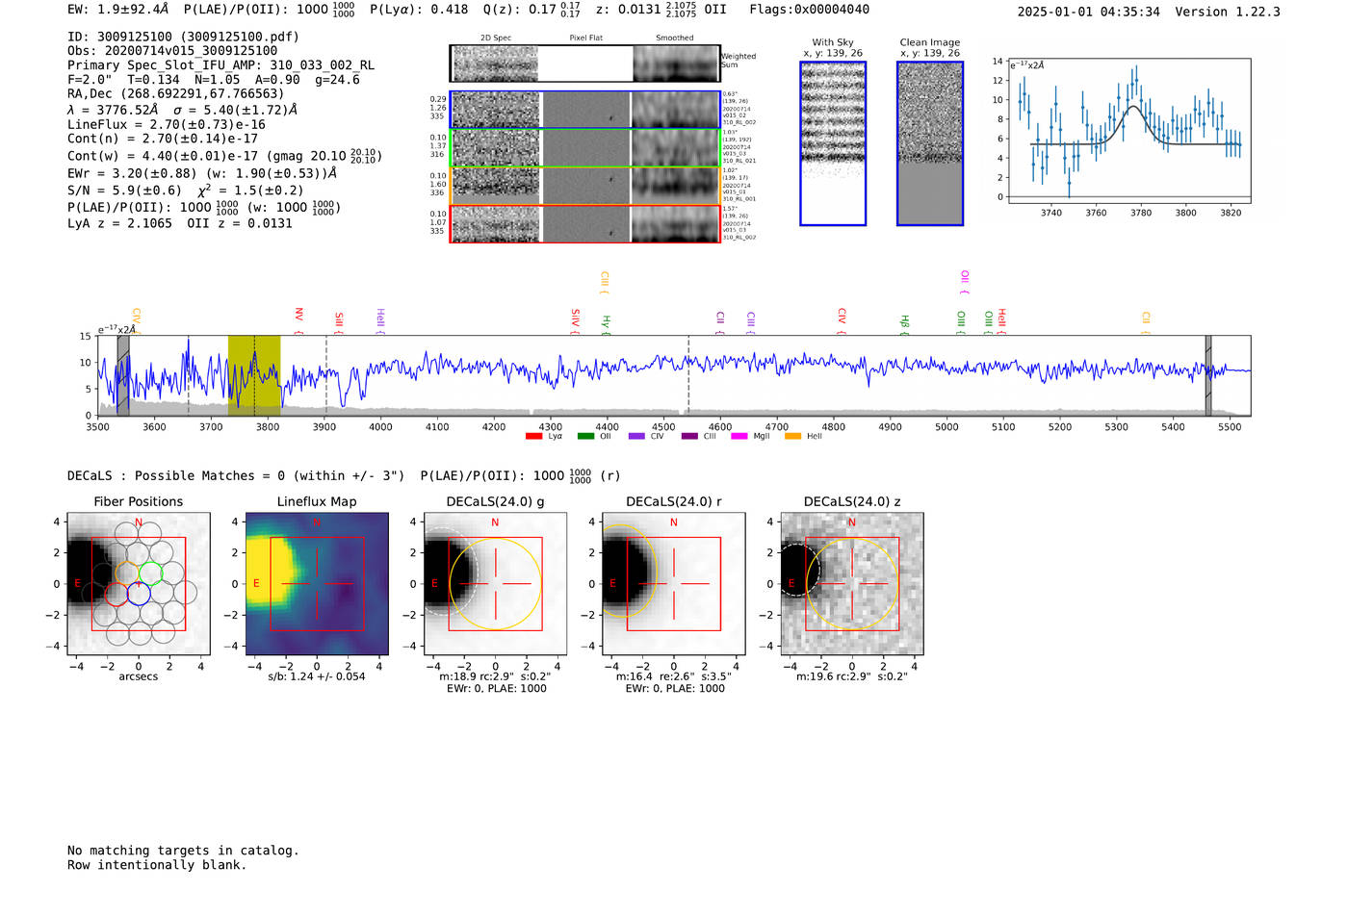The height and width of the screenshot is (917, 1348).
Task: Open the DECaLS(24.0) g image
Action: [x=495, y=583]
